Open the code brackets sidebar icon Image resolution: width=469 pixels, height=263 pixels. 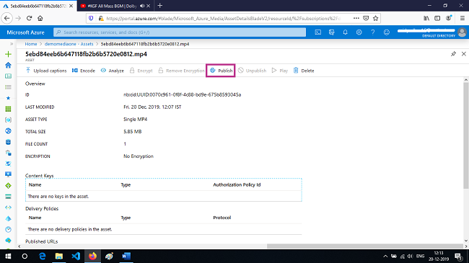click(x=8, y=208)
